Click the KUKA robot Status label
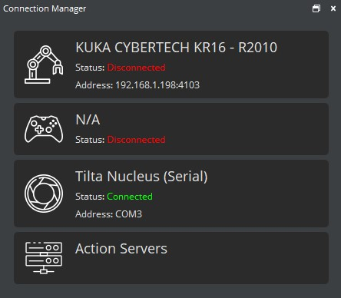 pos(90,68)
